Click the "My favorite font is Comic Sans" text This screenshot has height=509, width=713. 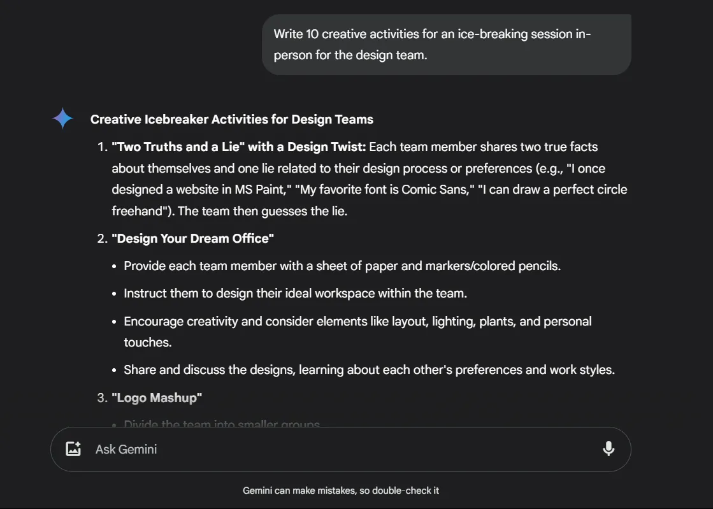(x=385, y=189)
